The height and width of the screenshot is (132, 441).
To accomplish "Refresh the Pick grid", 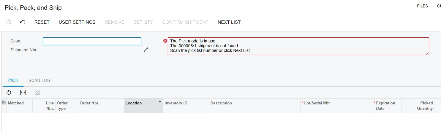I will 9,92.
